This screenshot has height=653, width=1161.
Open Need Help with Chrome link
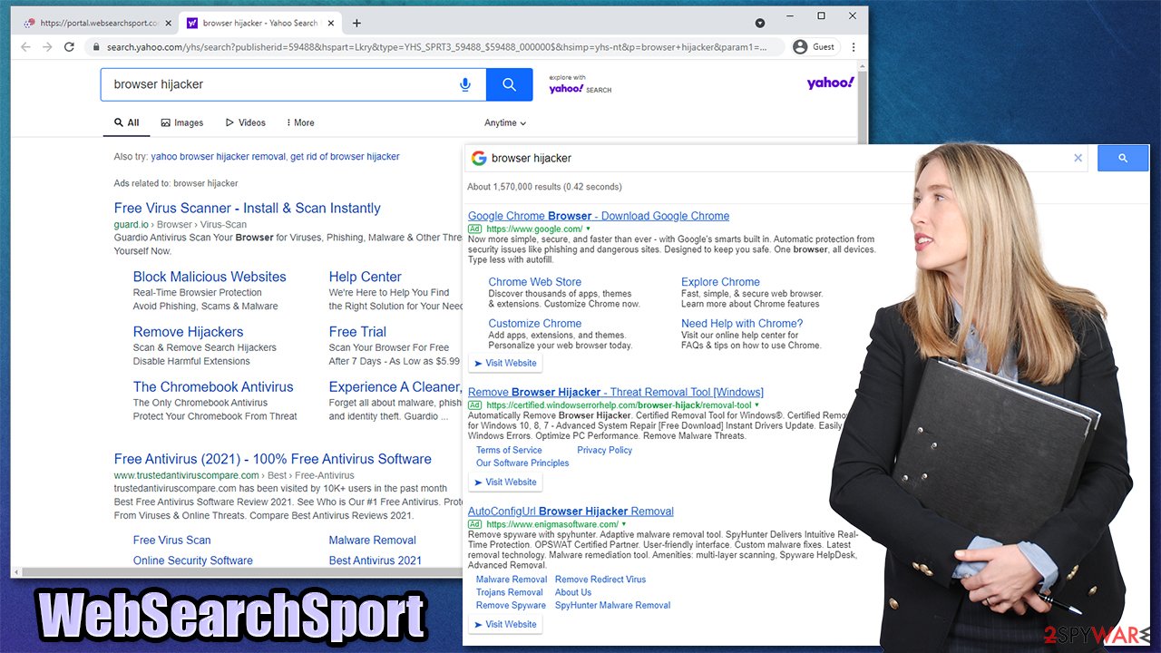tap(742, 324)
